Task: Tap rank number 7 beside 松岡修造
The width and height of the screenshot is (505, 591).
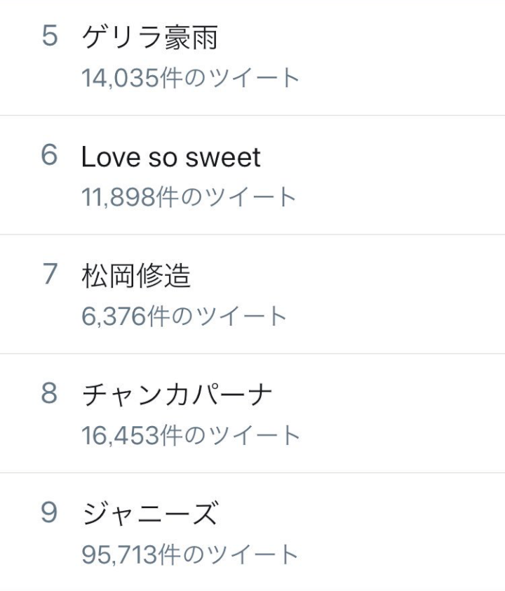Action: tap(49, 276)
